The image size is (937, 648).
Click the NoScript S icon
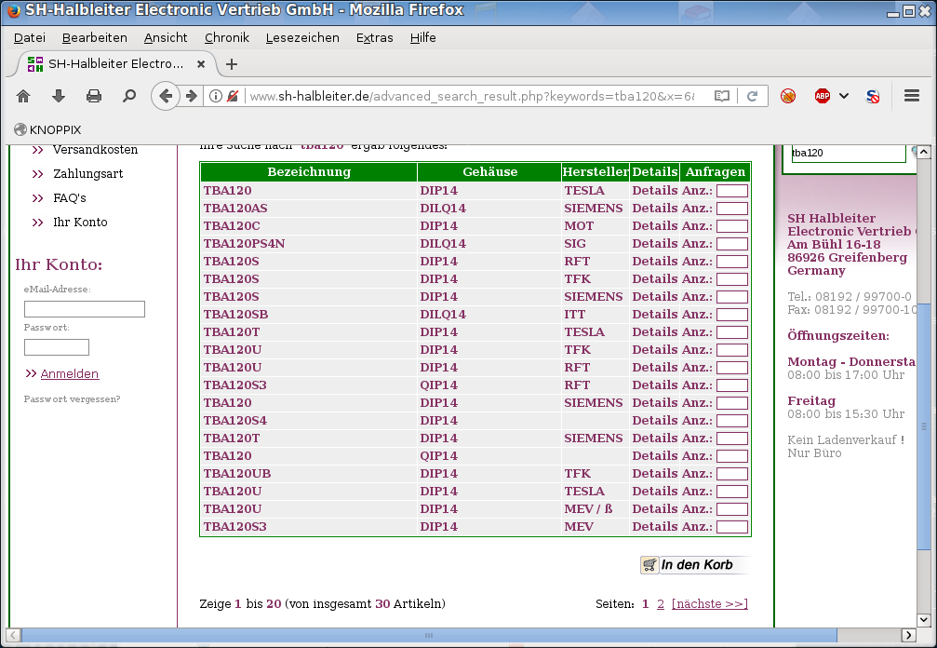point(873,96)
